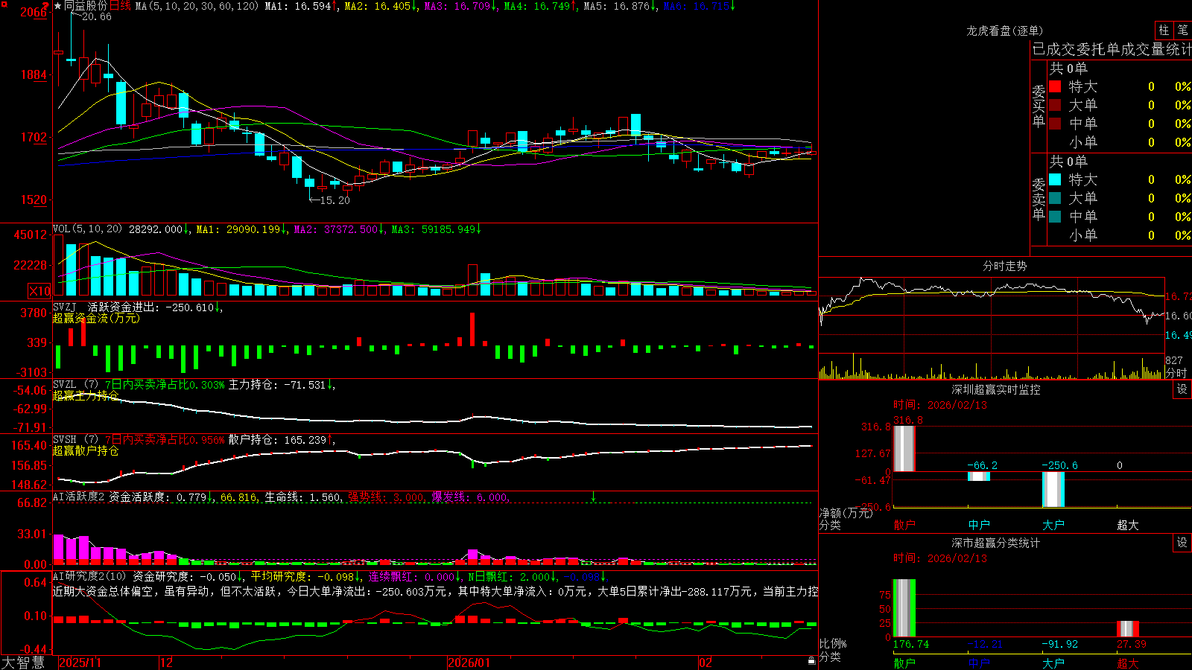Open 设 settings for 深市超赢分类统计
This screenshot has height=670, width=1192.
(x=1182, y=543)
